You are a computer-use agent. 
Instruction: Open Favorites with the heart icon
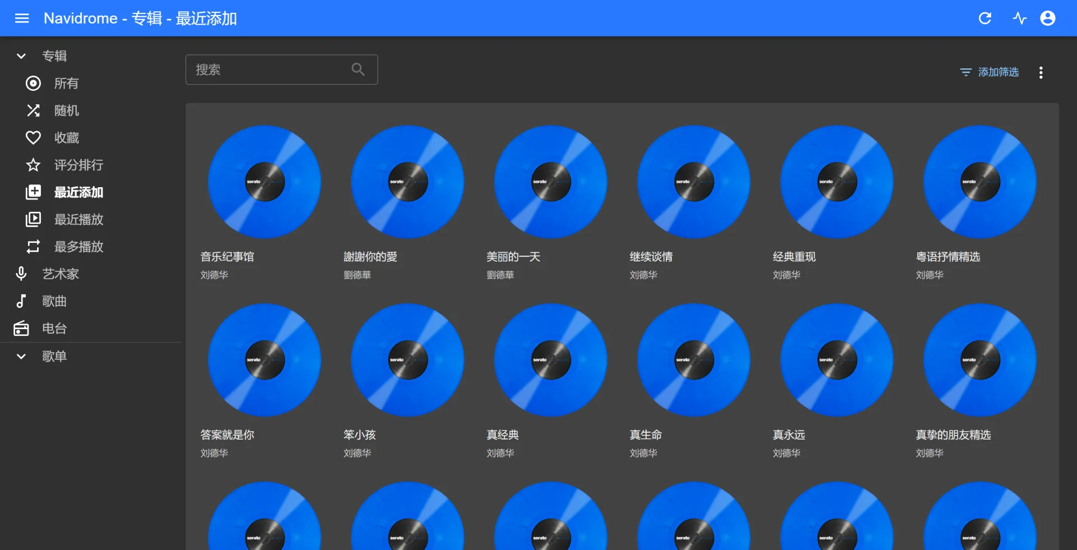66,138
